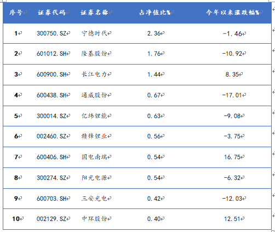This screenshot has height=232, width=275.
Task: Click the value 16.75
Action: click(x=232, y=157)
